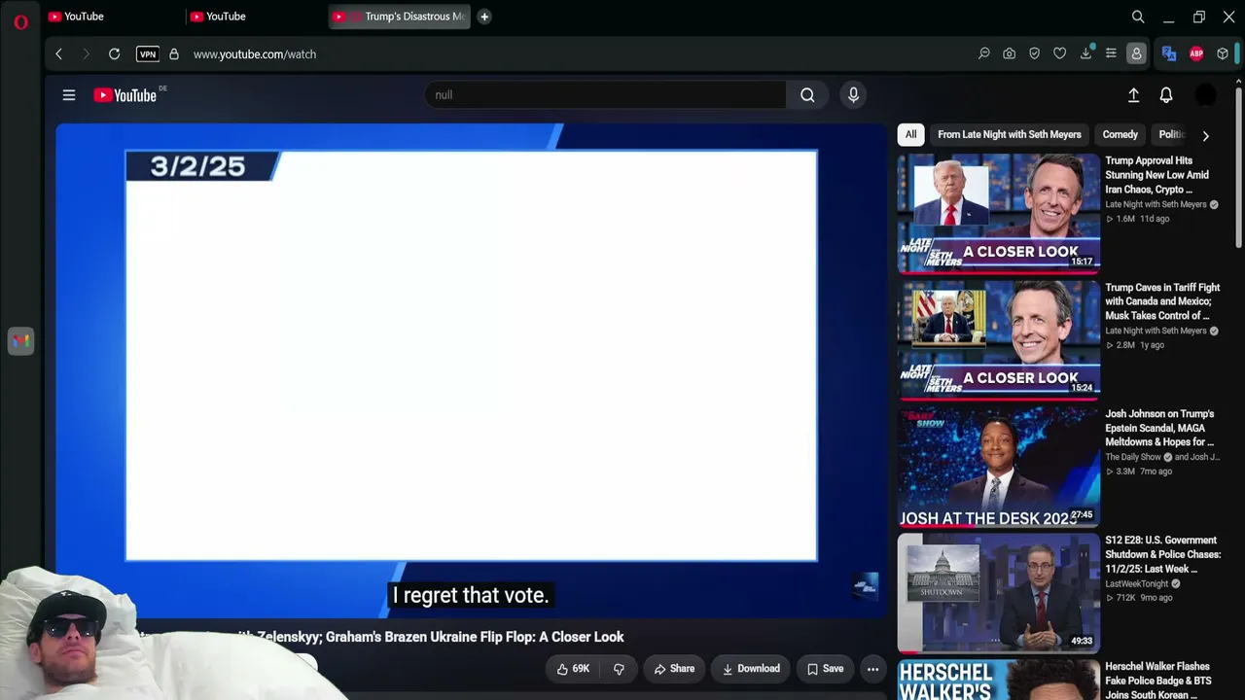The image size is (1245, 700).
Task: Open the "Josh at the Desk" video thumbnail
Action: pyautogui.click(x=999, y=467)
